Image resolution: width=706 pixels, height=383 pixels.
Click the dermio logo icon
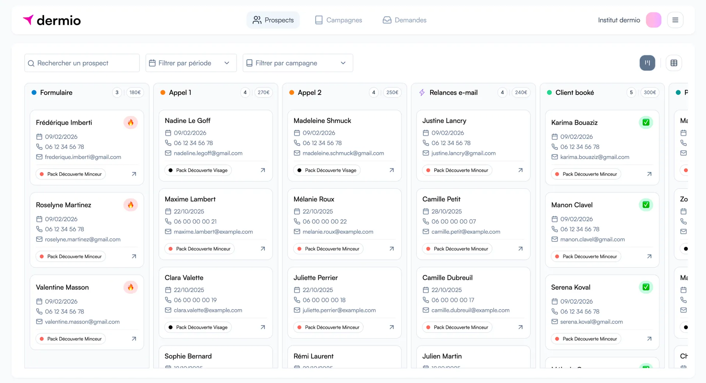[28, 20]
